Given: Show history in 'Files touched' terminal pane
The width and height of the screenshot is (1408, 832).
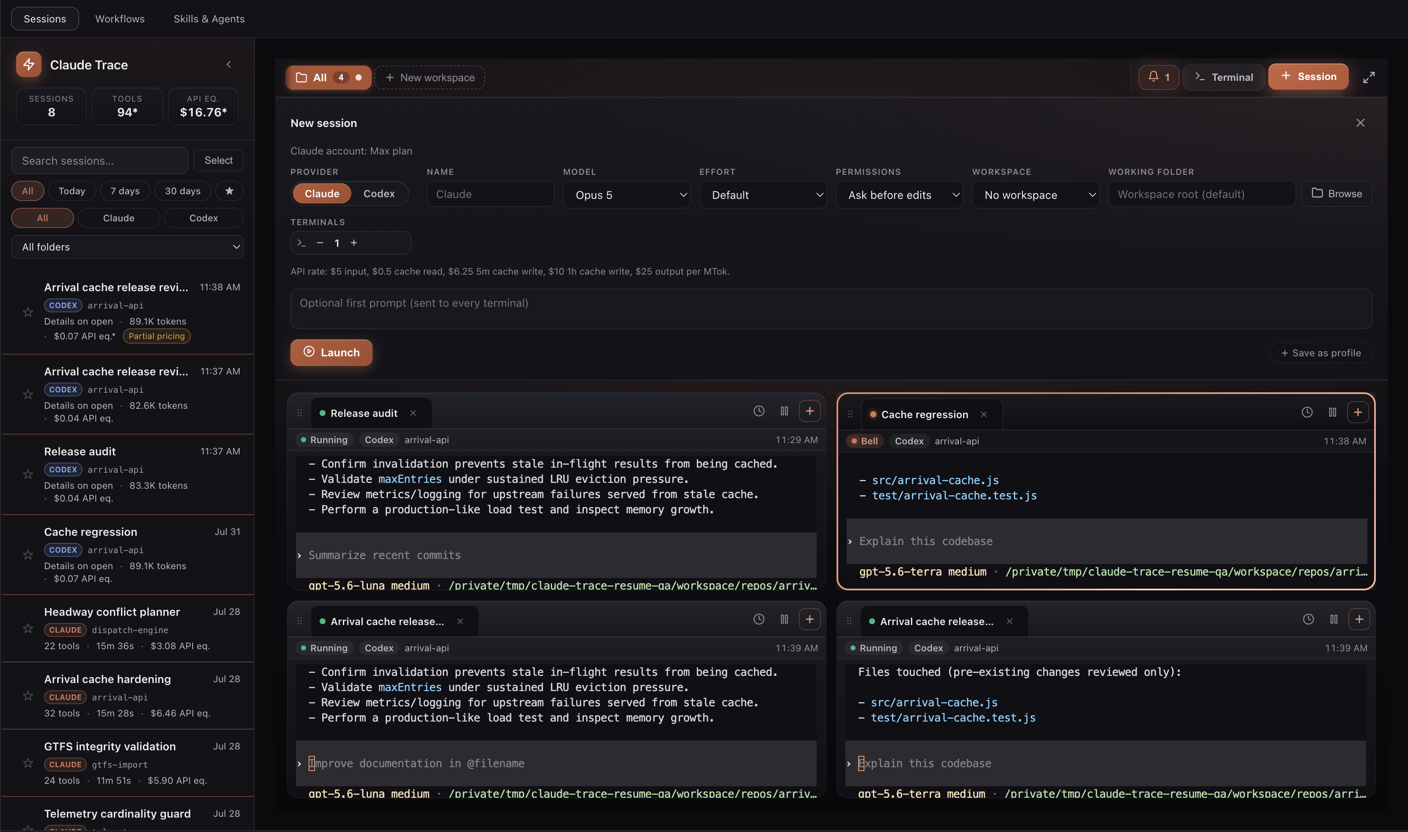Looking at the screenshot, I should click(x=1308, y=619).
